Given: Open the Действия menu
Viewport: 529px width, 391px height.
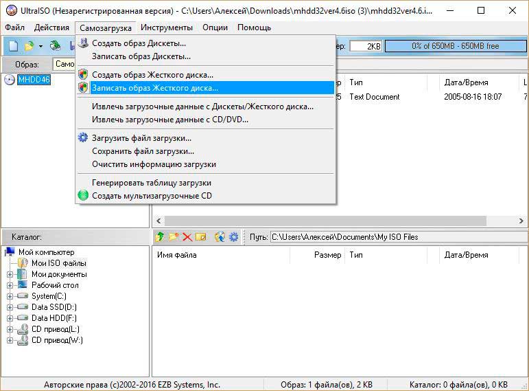Looking at the screenshot, I should coord(51,27).
